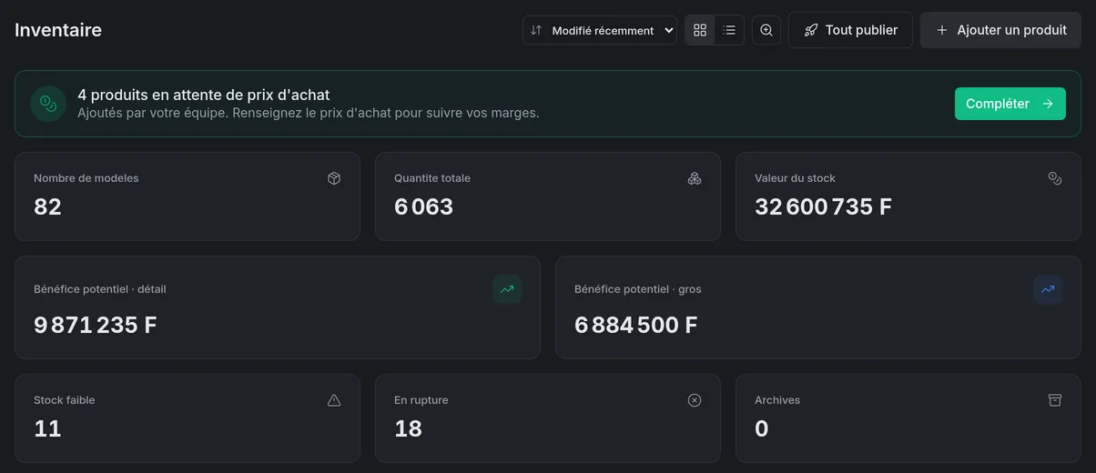Click the green trend icon for 'détail' profit

click(x=507, y=289)
